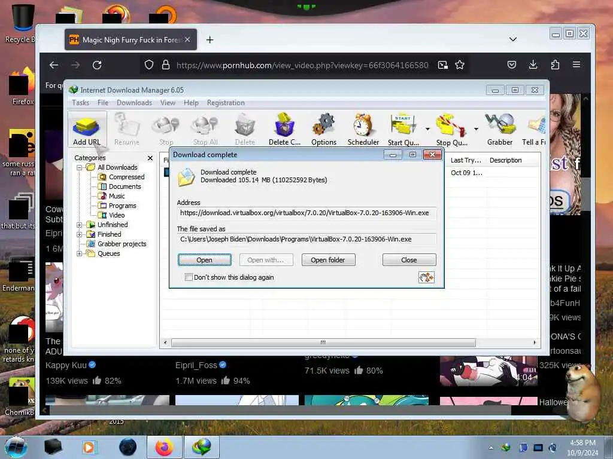Open Start Queue dropdown arrow

pyautogui.click(x=427, y=129)
